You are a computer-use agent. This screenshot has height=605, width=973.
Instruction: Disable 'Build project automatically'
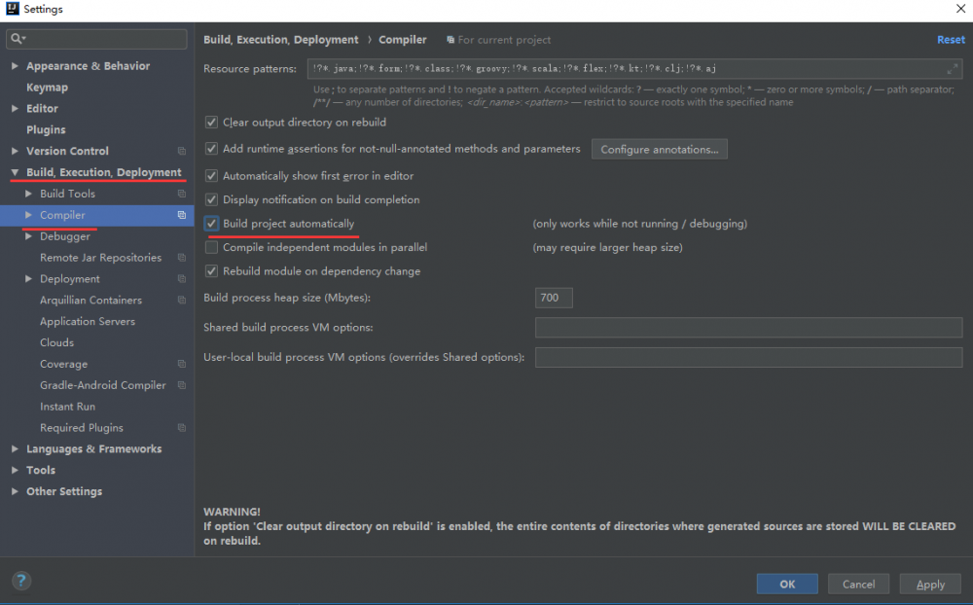211,224
